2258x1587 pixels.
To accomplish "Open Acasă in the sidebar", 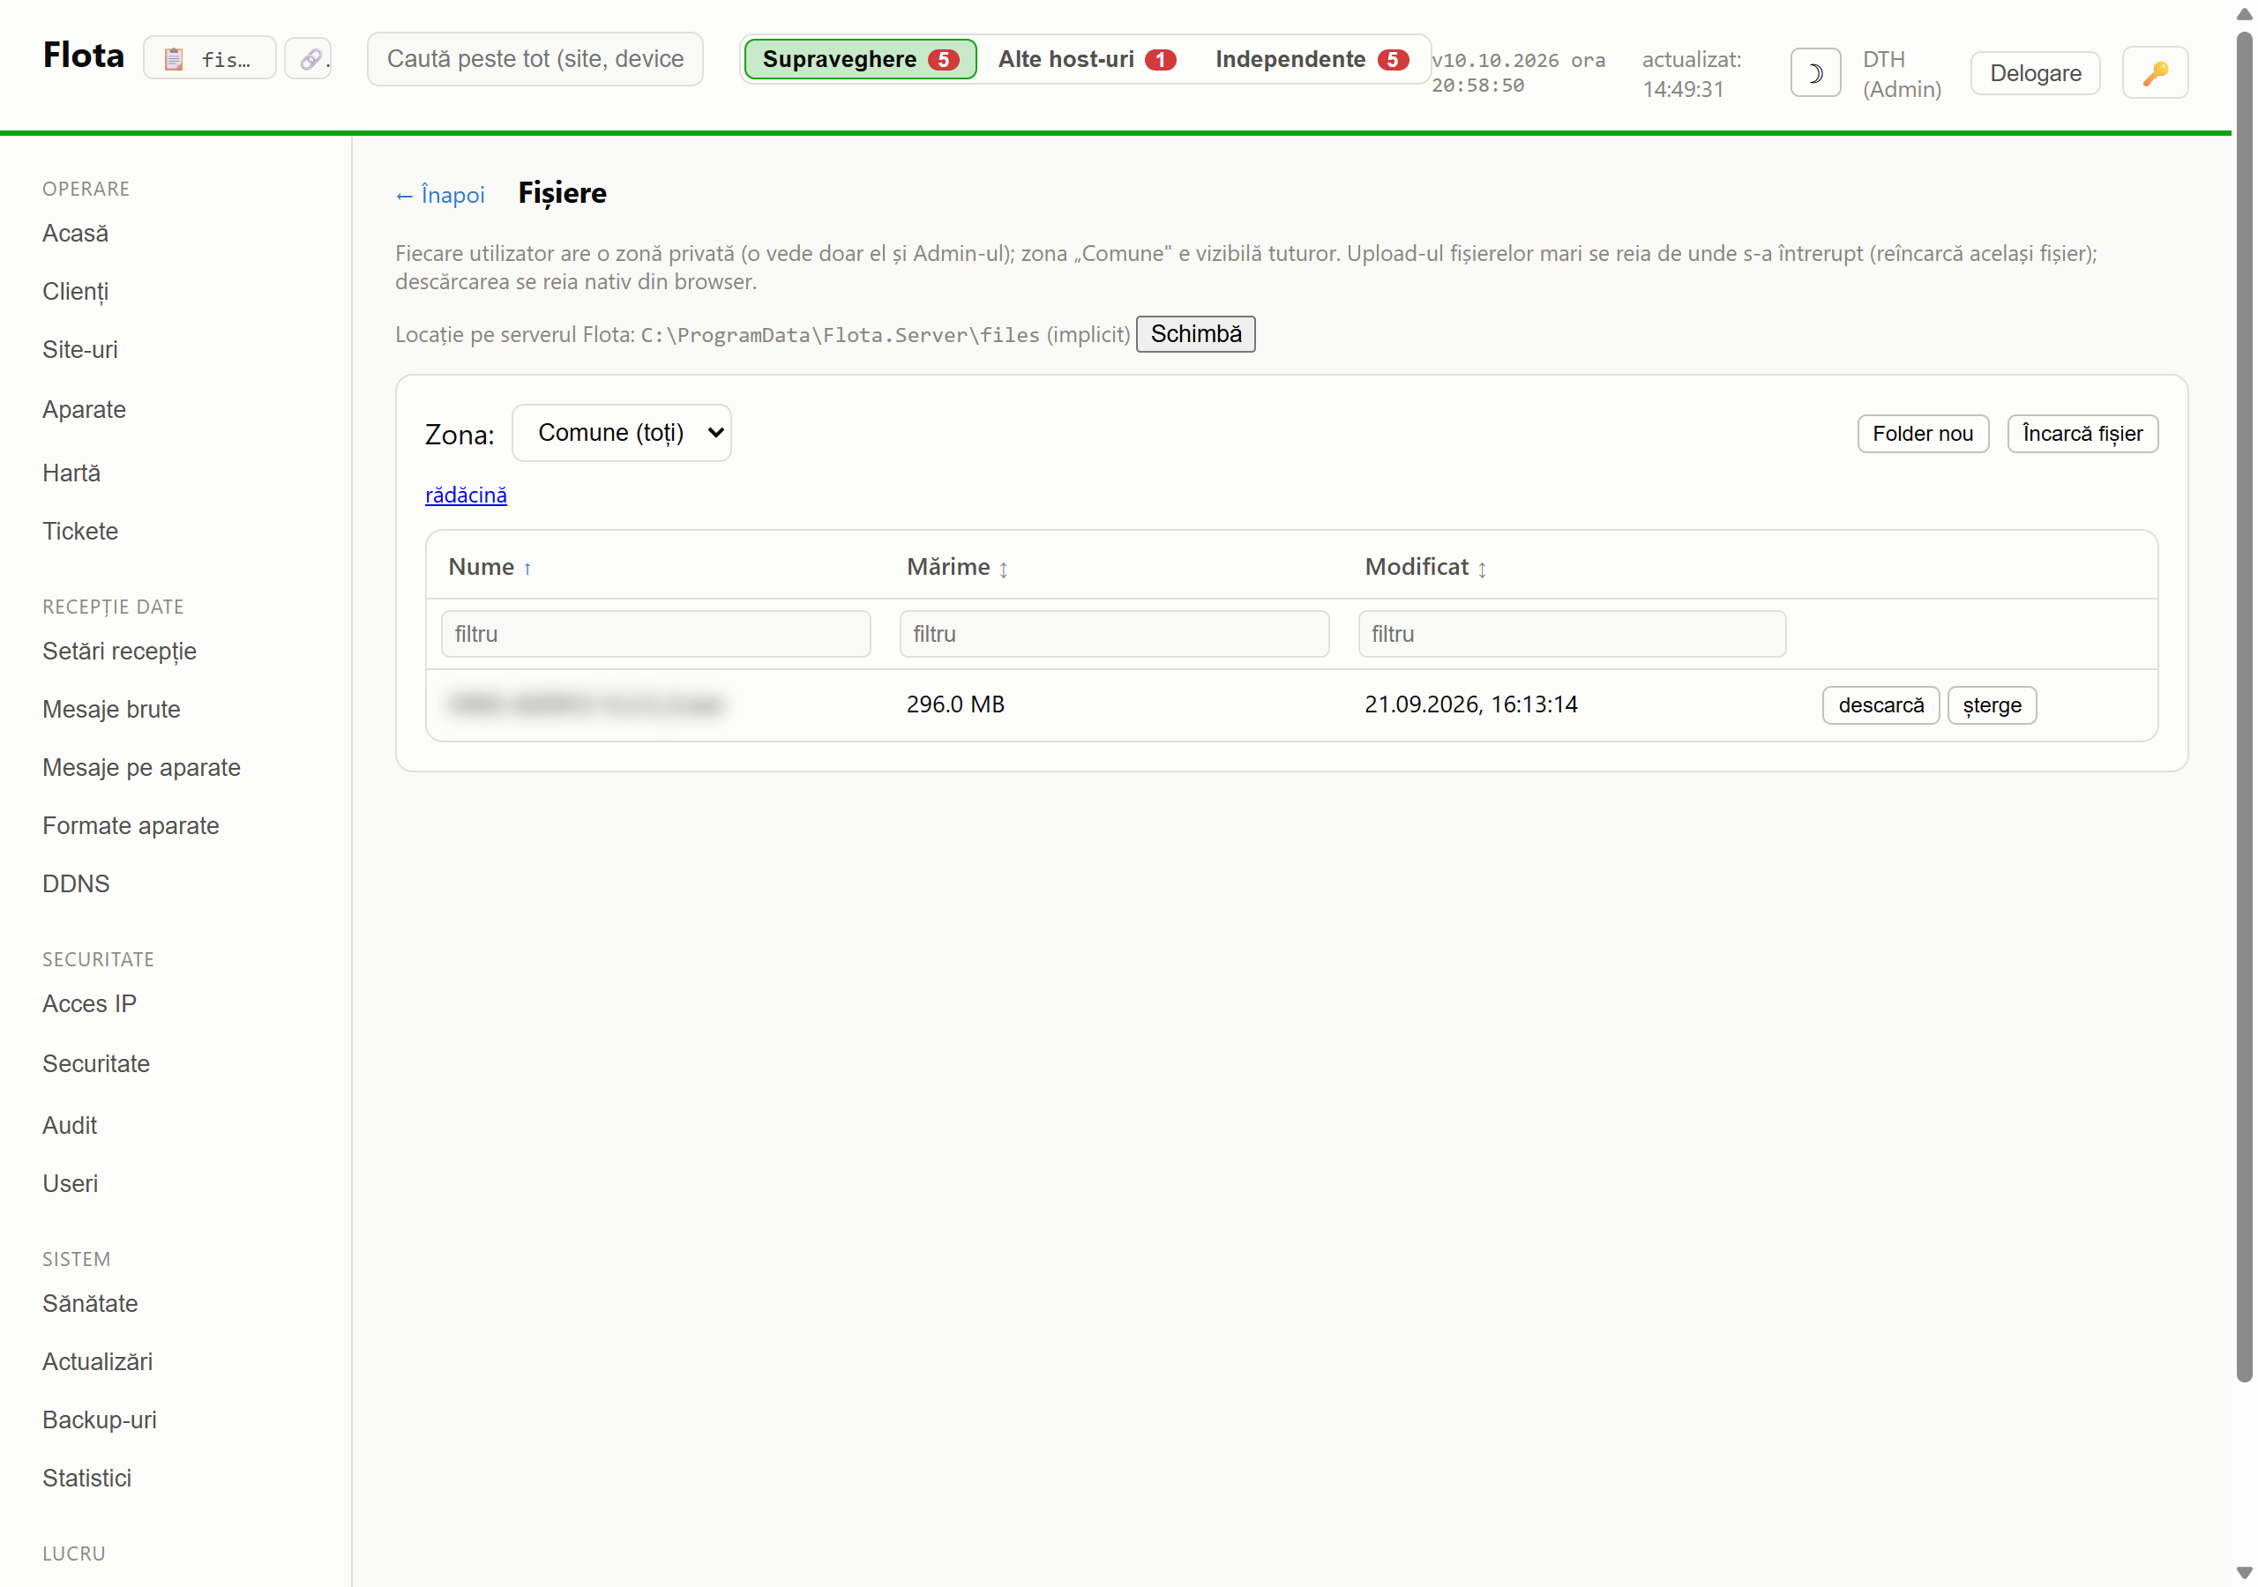I will click(75, 234).
